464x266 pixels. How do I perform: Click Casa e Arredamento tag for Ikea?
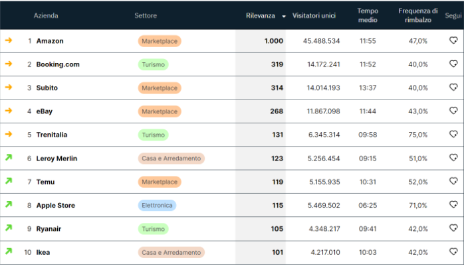[x=172, y=253]
